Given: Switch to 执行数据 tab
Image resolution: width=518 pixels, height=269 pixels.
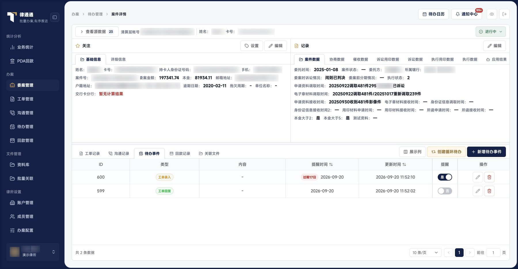Looking at the screenshot, I should tap(470, 59).
